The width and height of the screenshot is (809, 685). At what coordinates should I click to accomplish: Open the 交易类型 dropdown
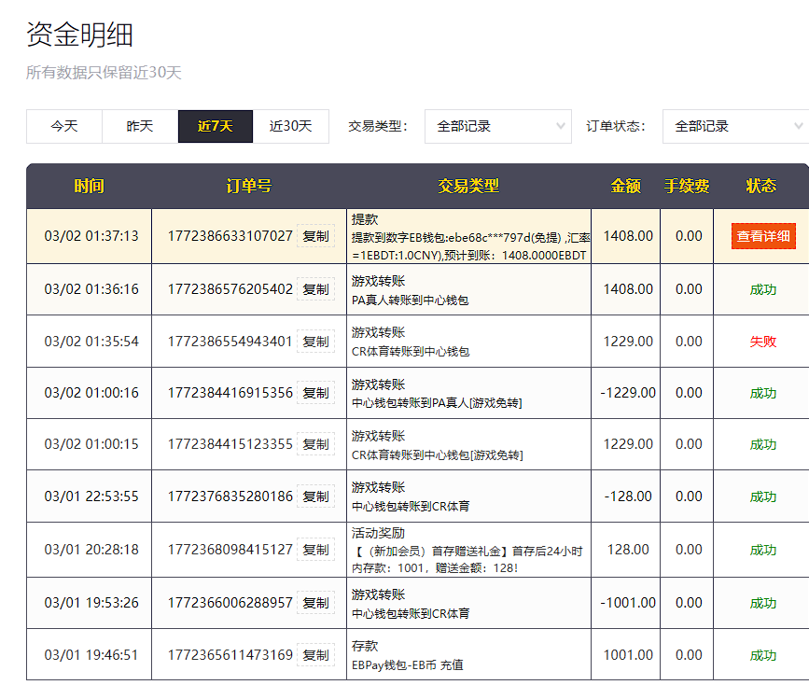coord(497,126)
